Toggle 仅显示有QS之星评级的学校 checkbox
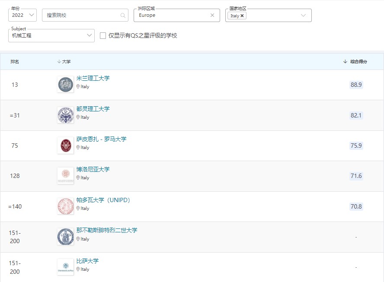Image resolution: width=384 pixels, height=282 pixels. [x=103, y=36]
